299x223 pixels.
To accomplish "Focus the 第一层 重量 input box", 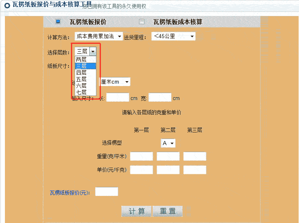I will [x=142, y=156].
